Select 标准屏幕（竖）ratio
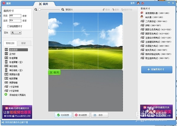Image resolution: width=177 pixels, height=126 pixels. tap(14, 62)
